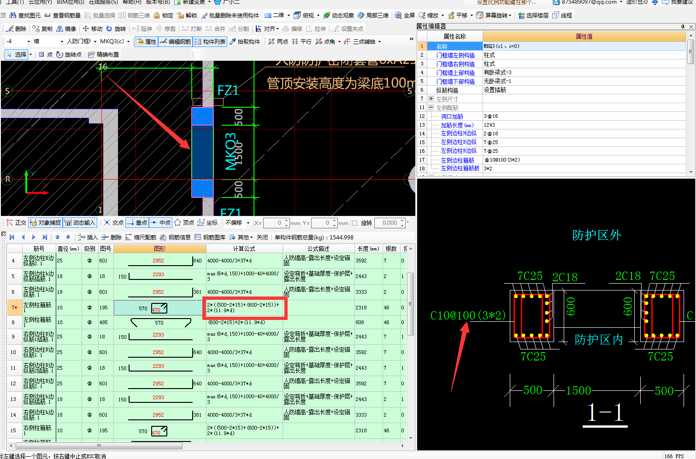Open 钢筋信息 rebar info
Image resolution: width=696 pixels, height=459 pixels.
[175, 237]
